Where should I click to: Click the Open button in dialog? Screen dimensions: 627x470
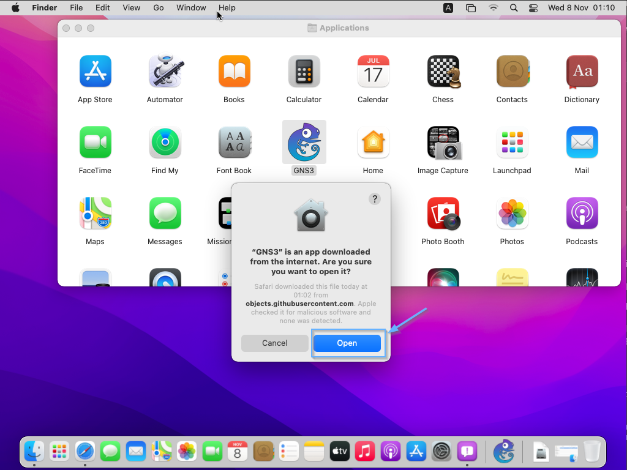(347, 343)
